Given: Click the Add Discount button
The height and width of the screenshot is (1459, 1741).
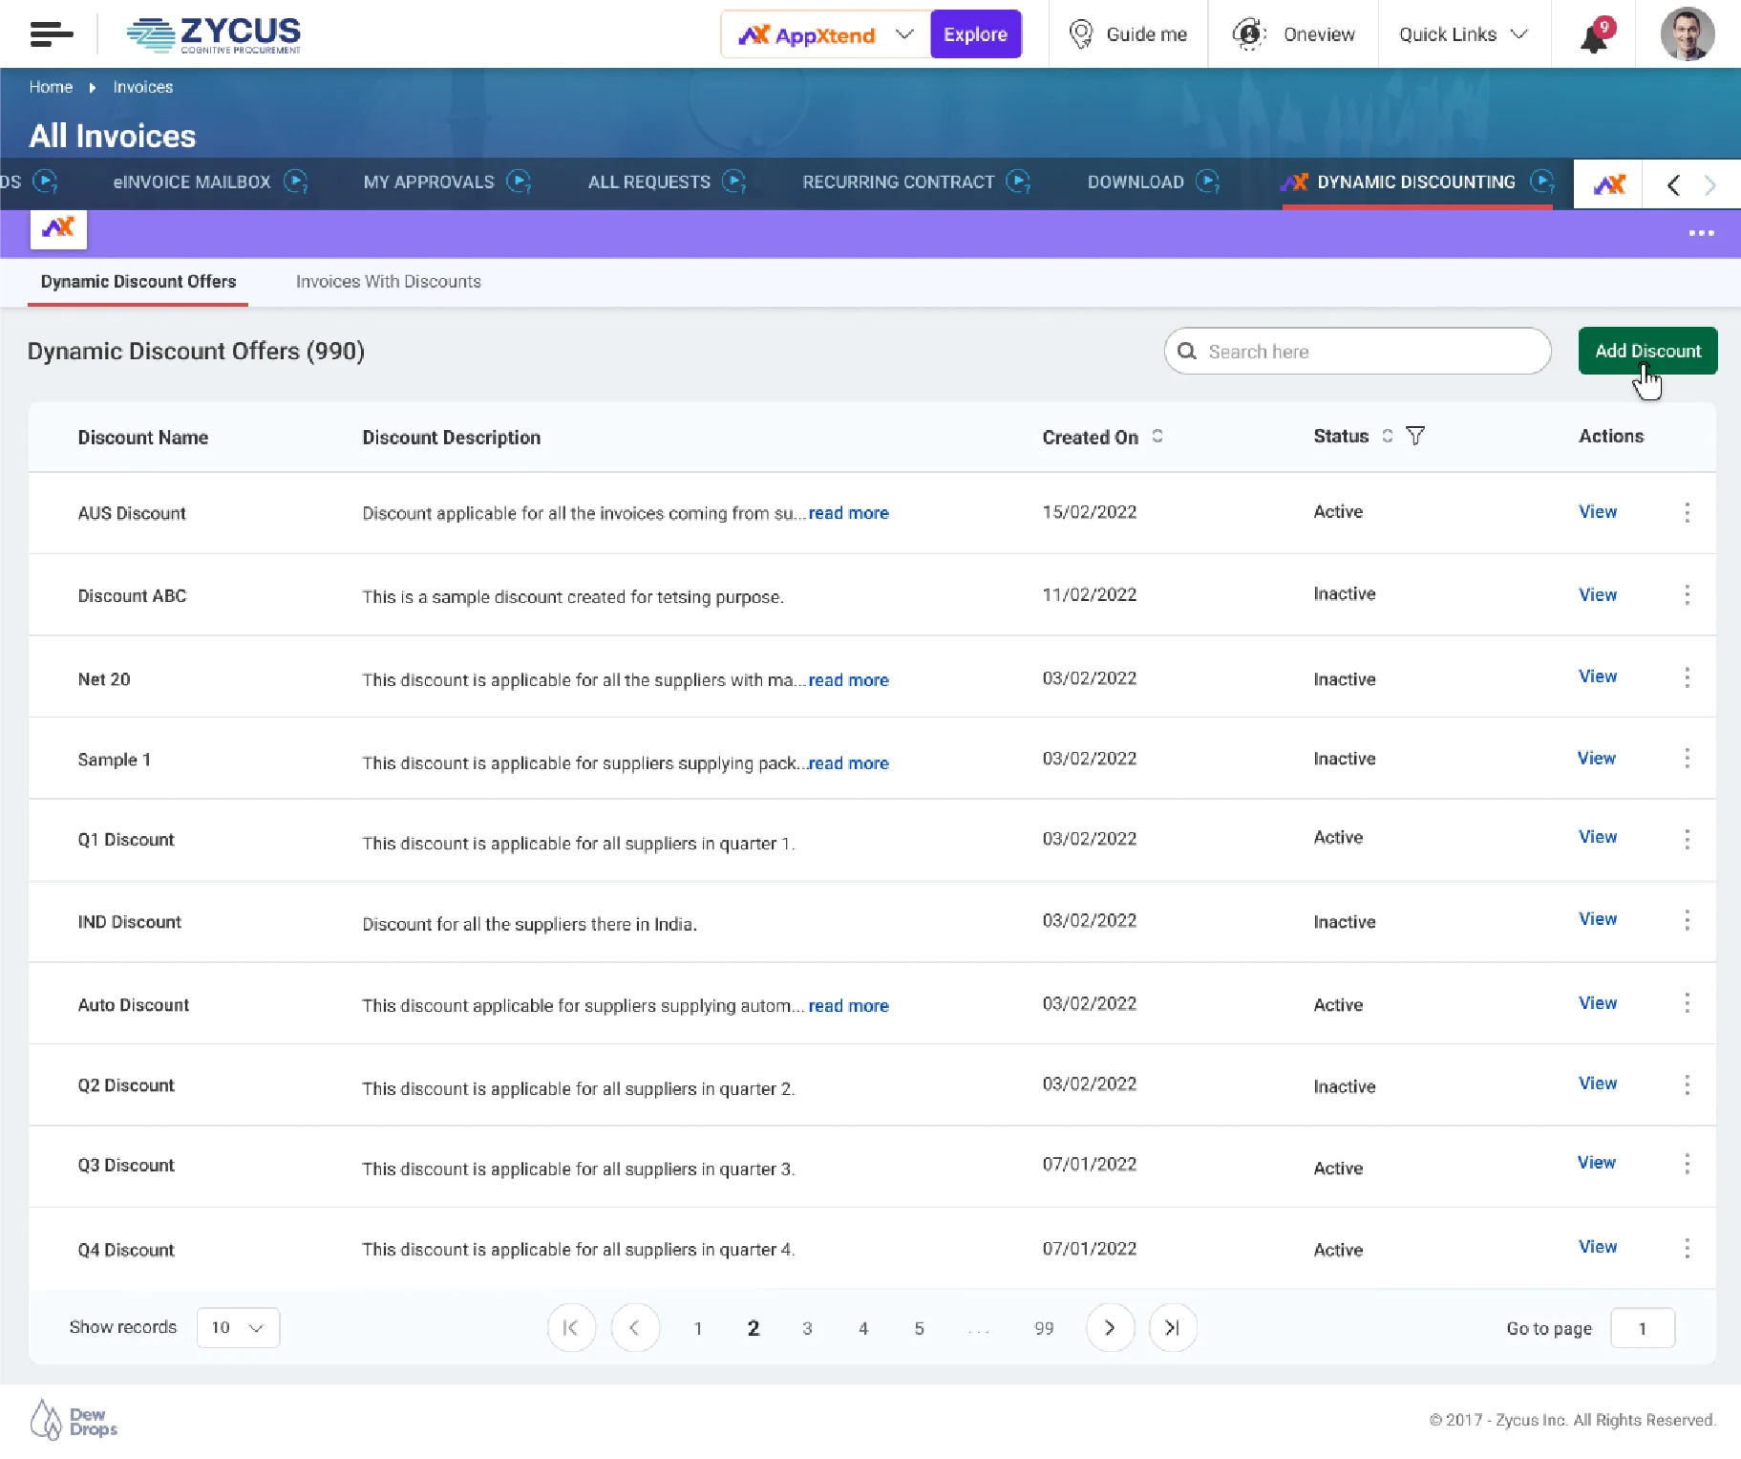Looking at the screenshot, I should tap(1647, 351).
